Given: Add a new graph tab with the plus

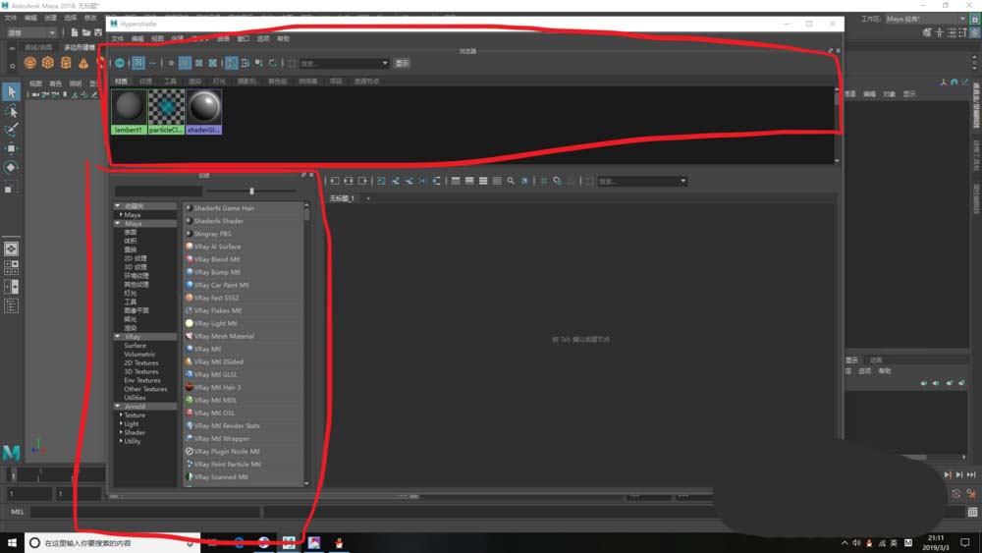Looking at the screenshot, I should click(x=368, y=198).
